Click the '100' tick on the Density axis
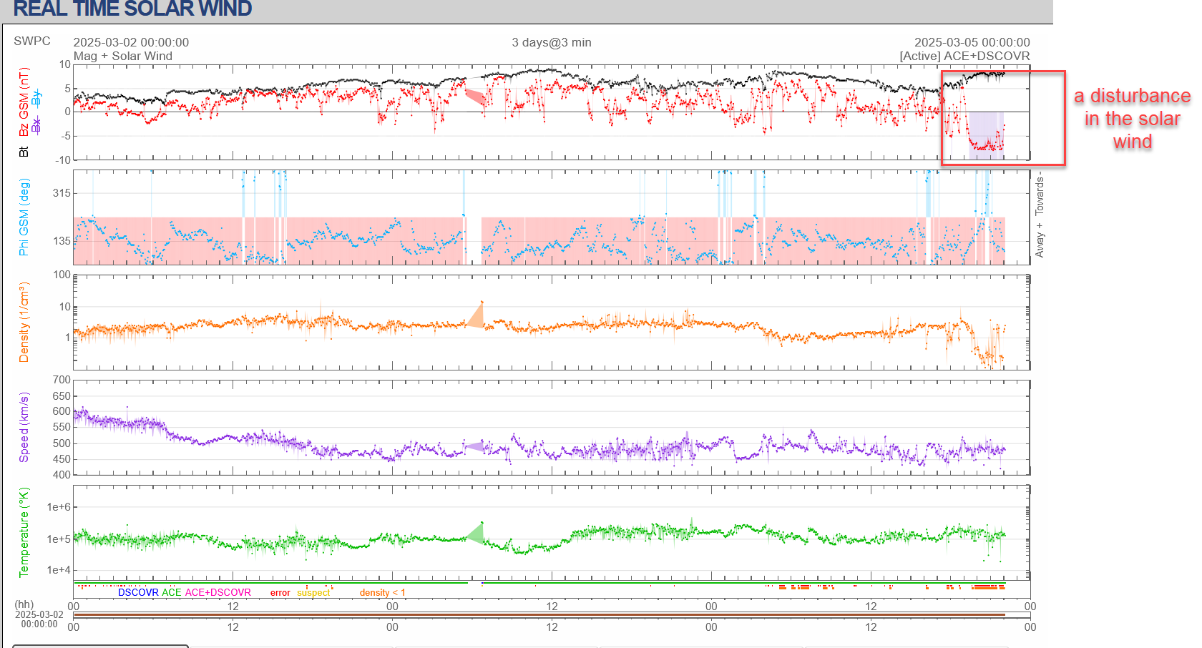This screenshot has height=648, width=1202. [x=62, y=275]
